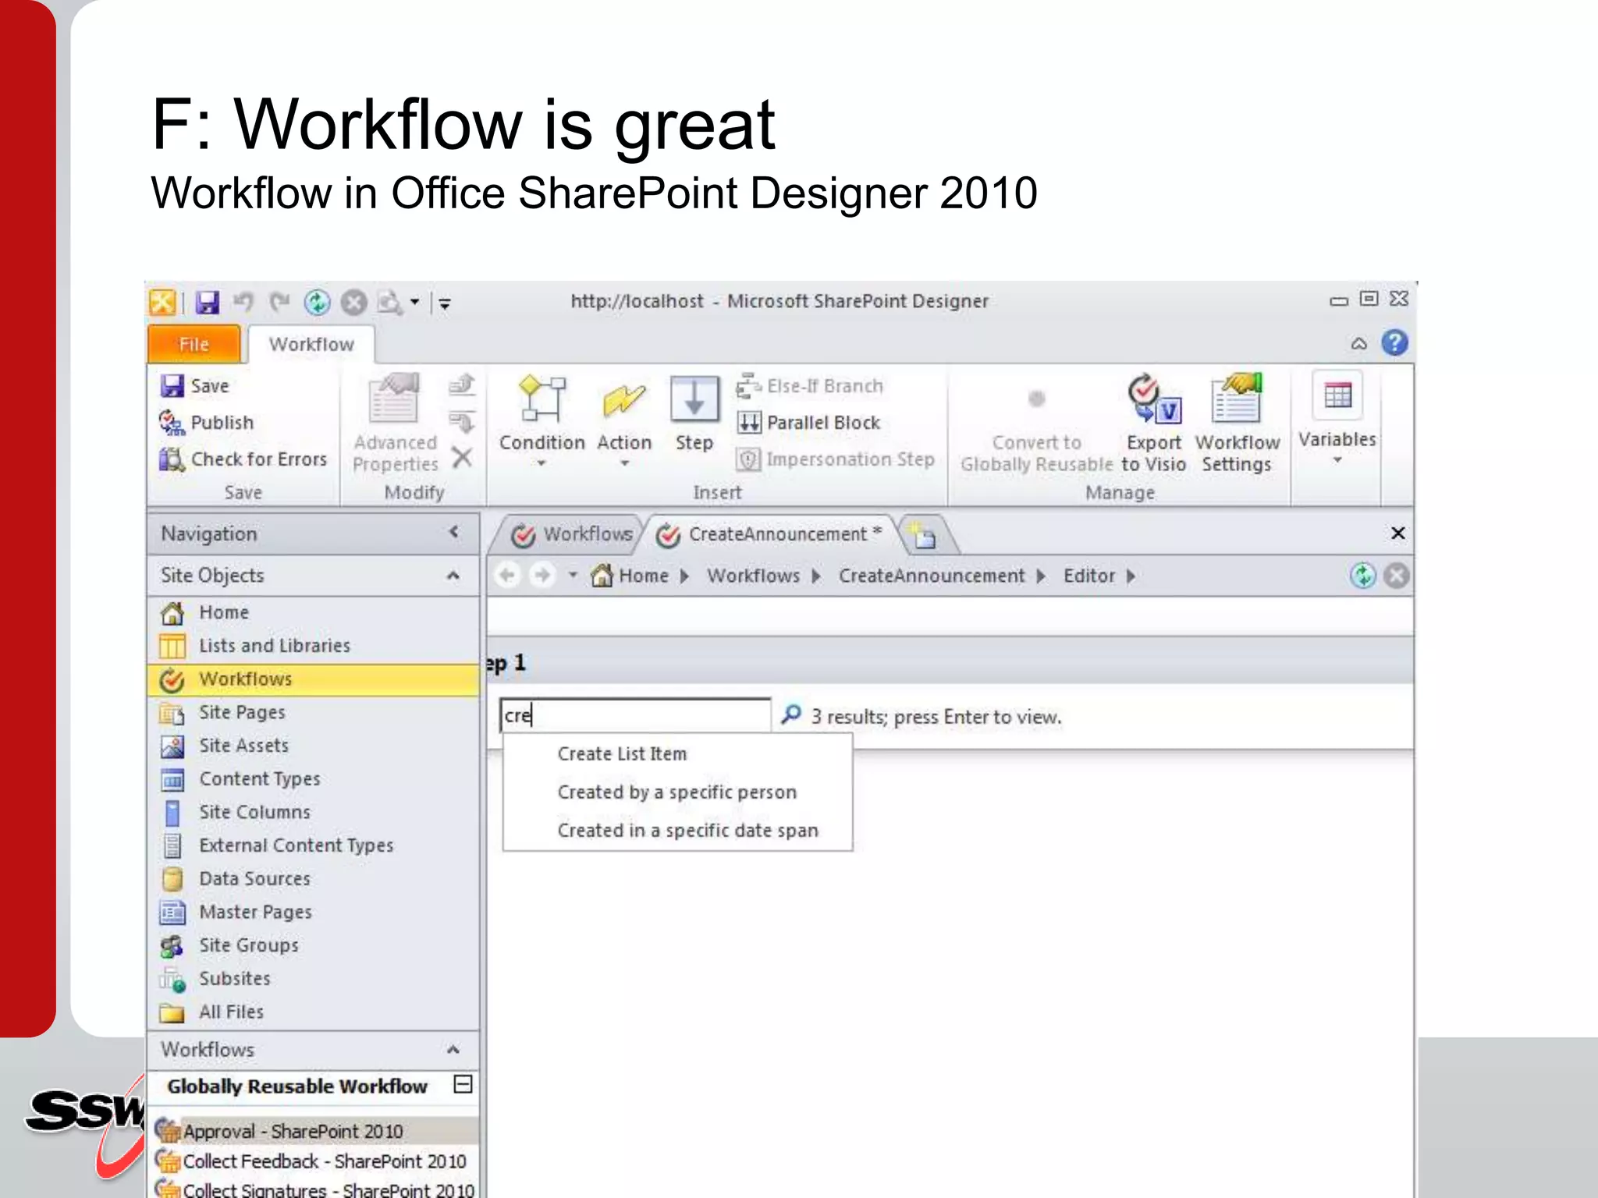This screenshot has width=1598, height=1198.
Task: Click the Help question mark icon
Action: (1394, 342)
